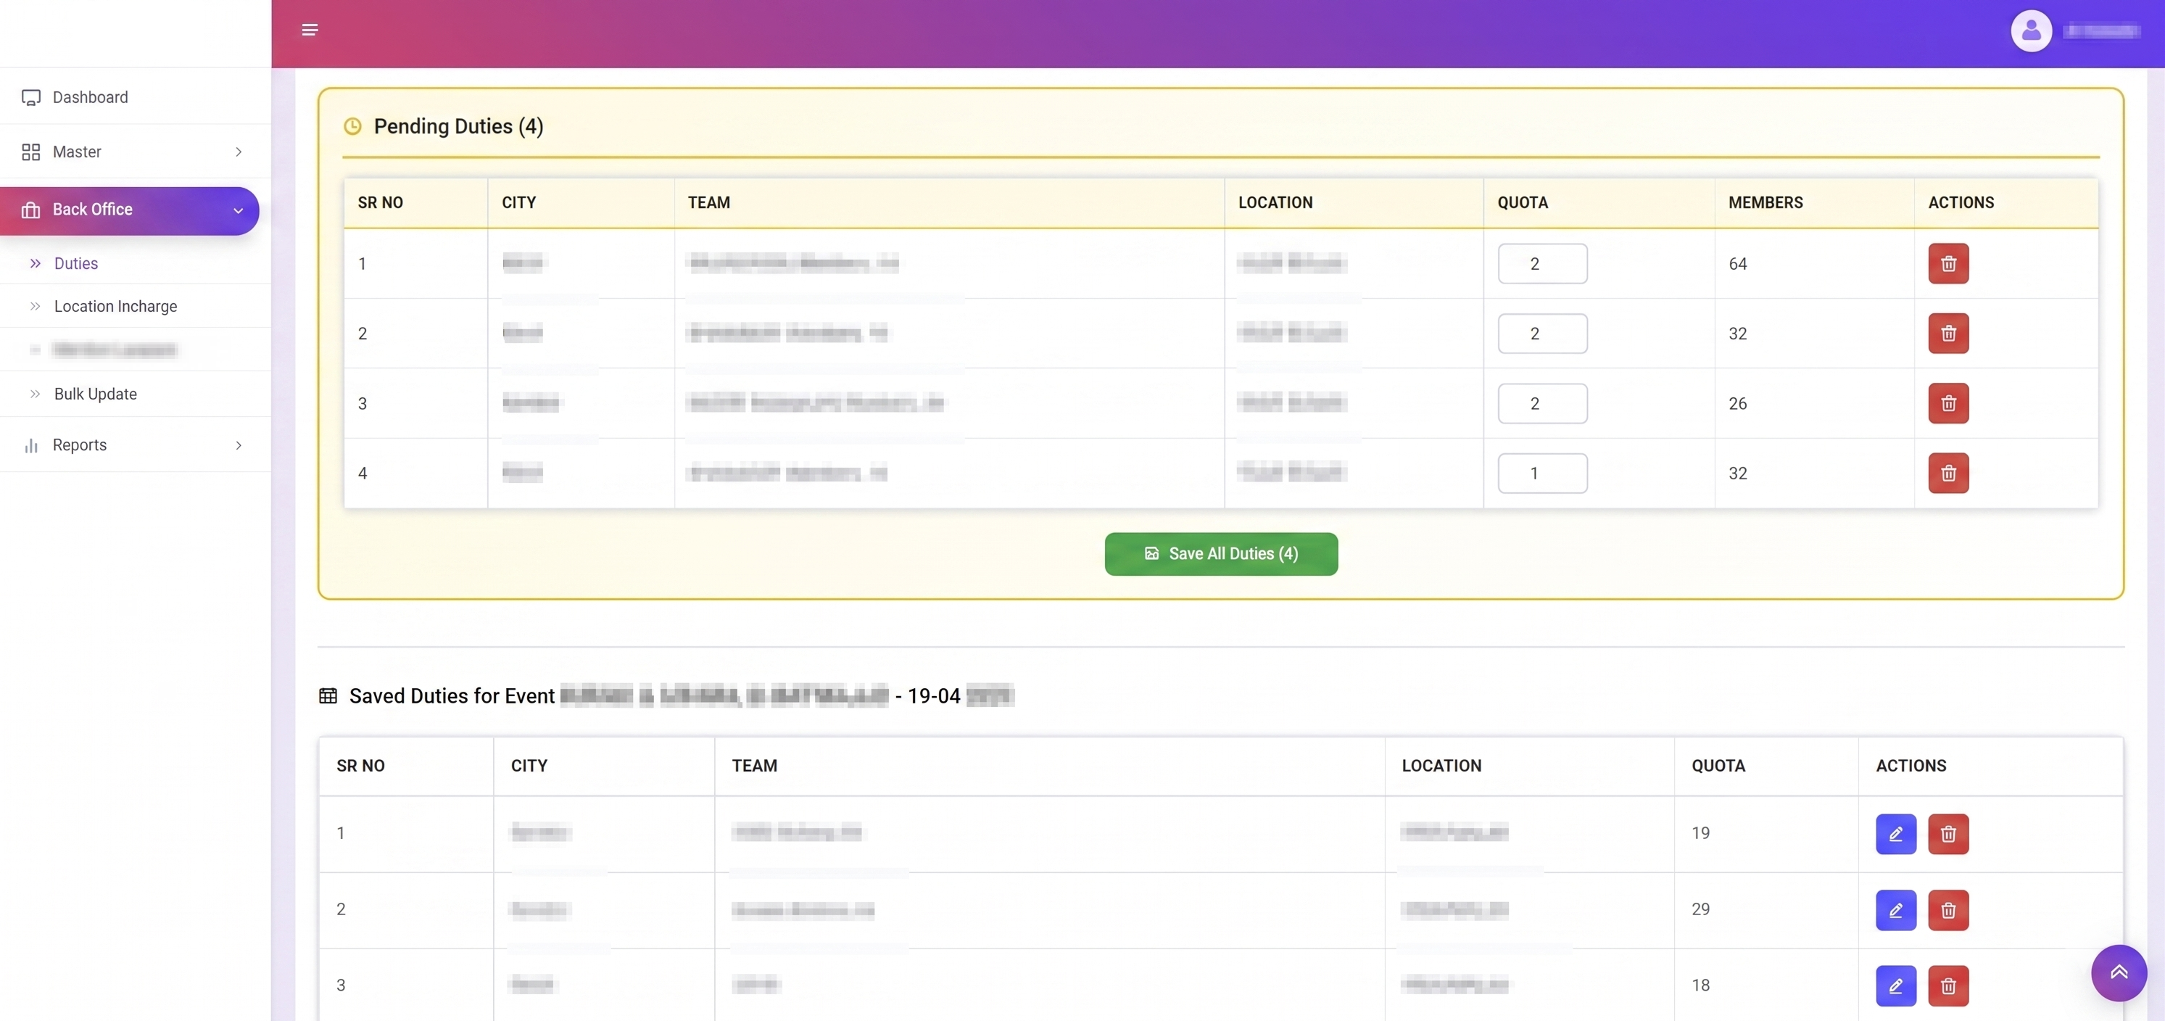The width and height of the screenshot is (2165, 1021).
Task: Click the saved duties LOCATION column header
Action: point(1441,766)
